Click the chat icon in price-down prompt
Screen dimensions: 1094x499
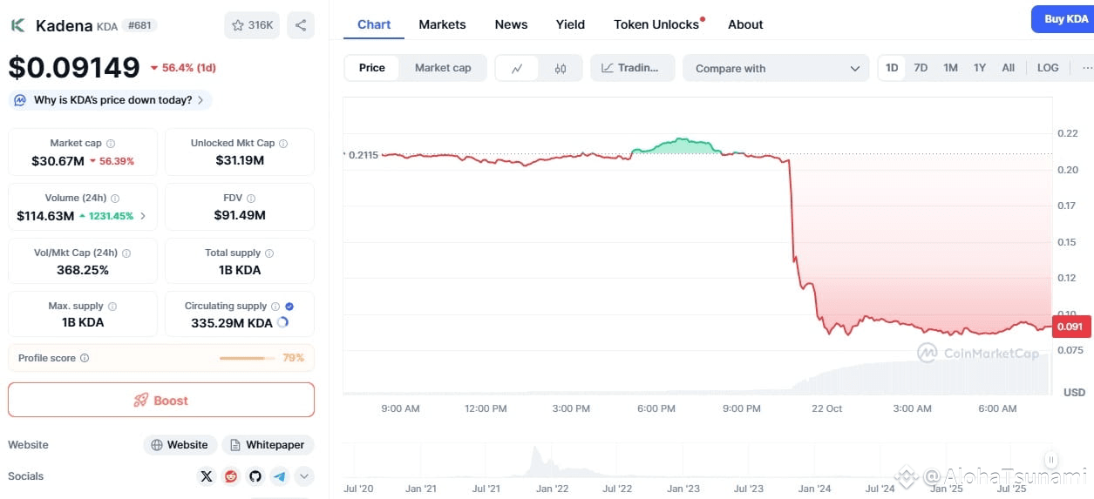tap(20, 100)
